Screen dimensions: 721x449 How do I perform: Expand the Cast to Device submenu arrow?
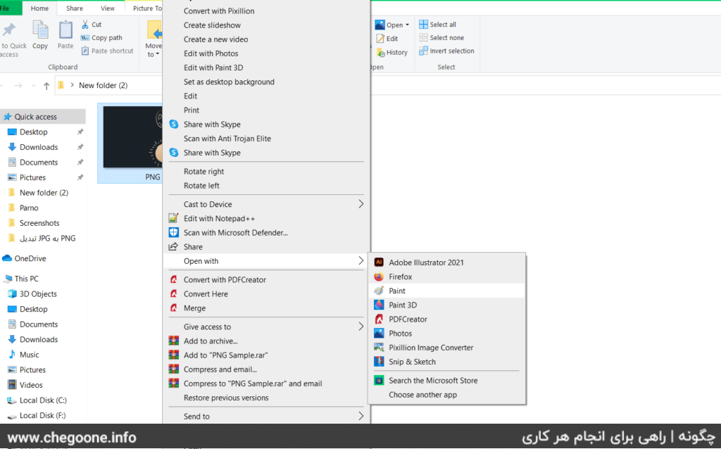[361, 205]
